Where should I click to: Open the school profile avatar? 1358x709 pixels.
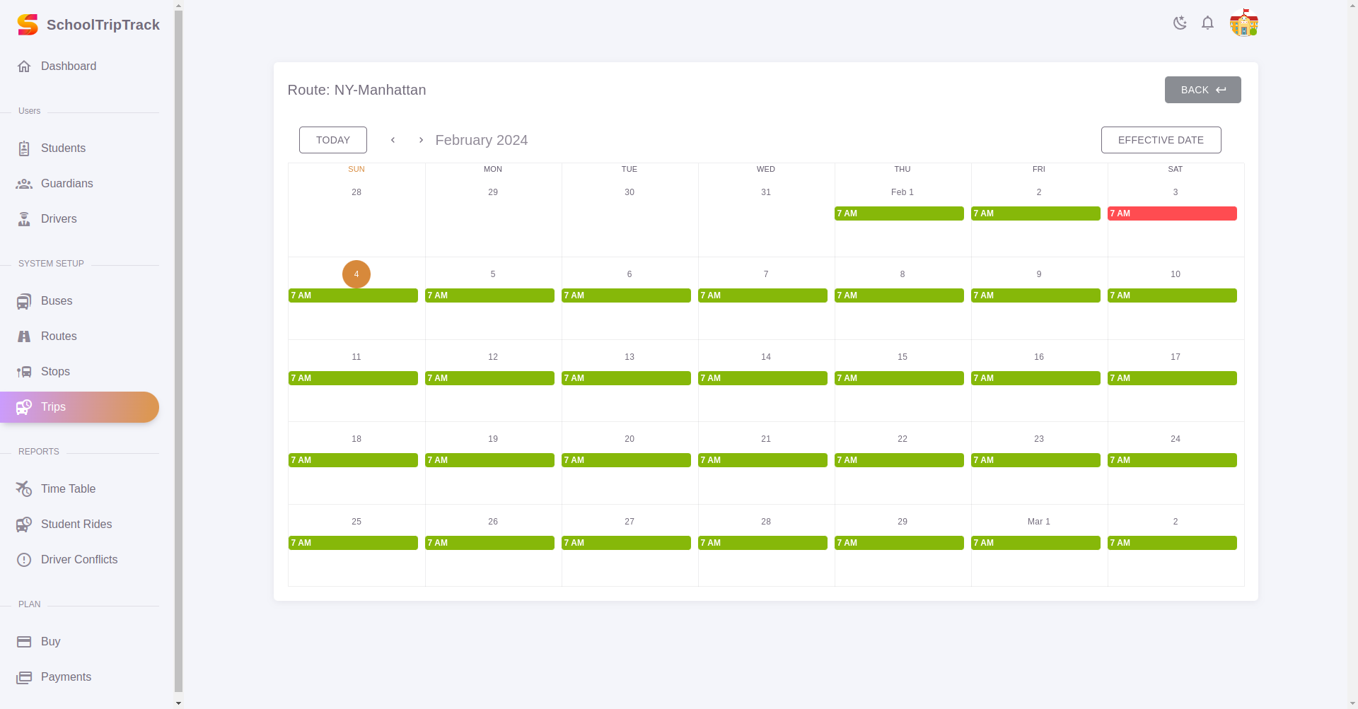click(1244, 23)
